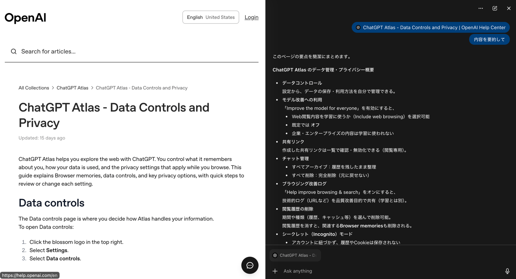Click the ブラウジング改善ログ bullet heading
This screenshot has width=516, height=279.
304,184
